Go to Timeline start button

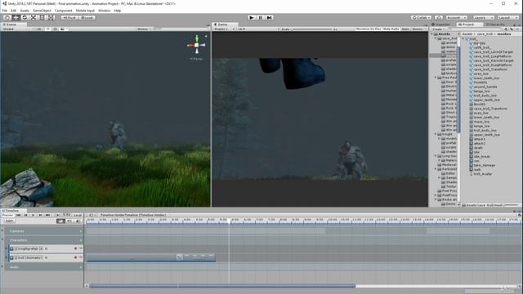pyautogui.click(x=18, y=215)
